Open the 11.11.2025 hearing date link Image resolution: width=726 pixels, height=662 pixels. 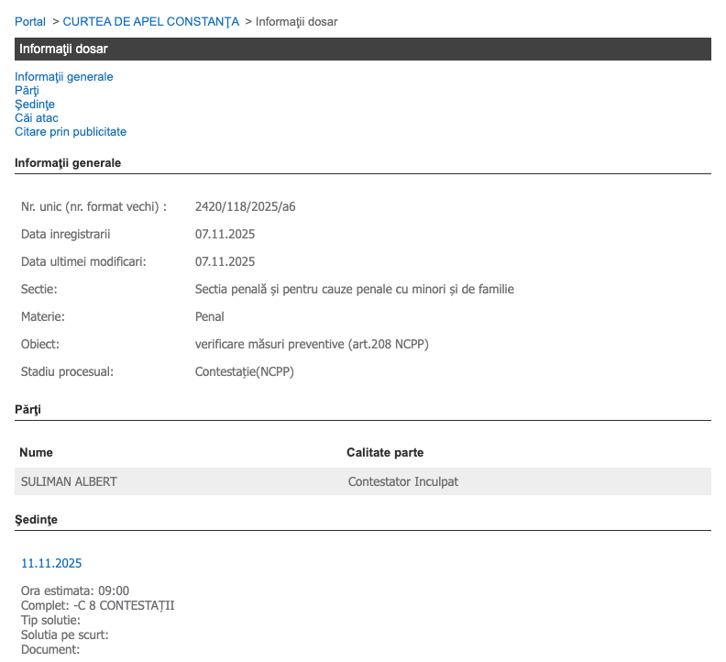pyautogui.click(x=51, y=563)
